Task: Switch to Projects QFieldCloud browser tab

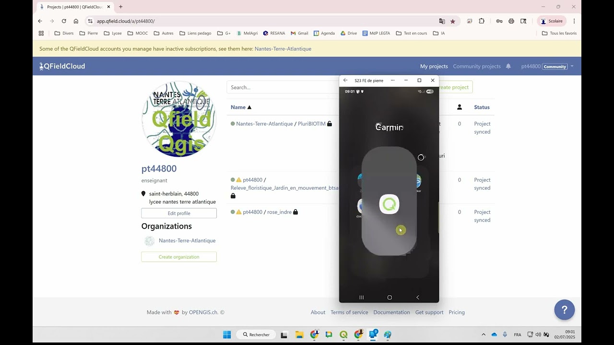Action: click(x=75, y=7)
